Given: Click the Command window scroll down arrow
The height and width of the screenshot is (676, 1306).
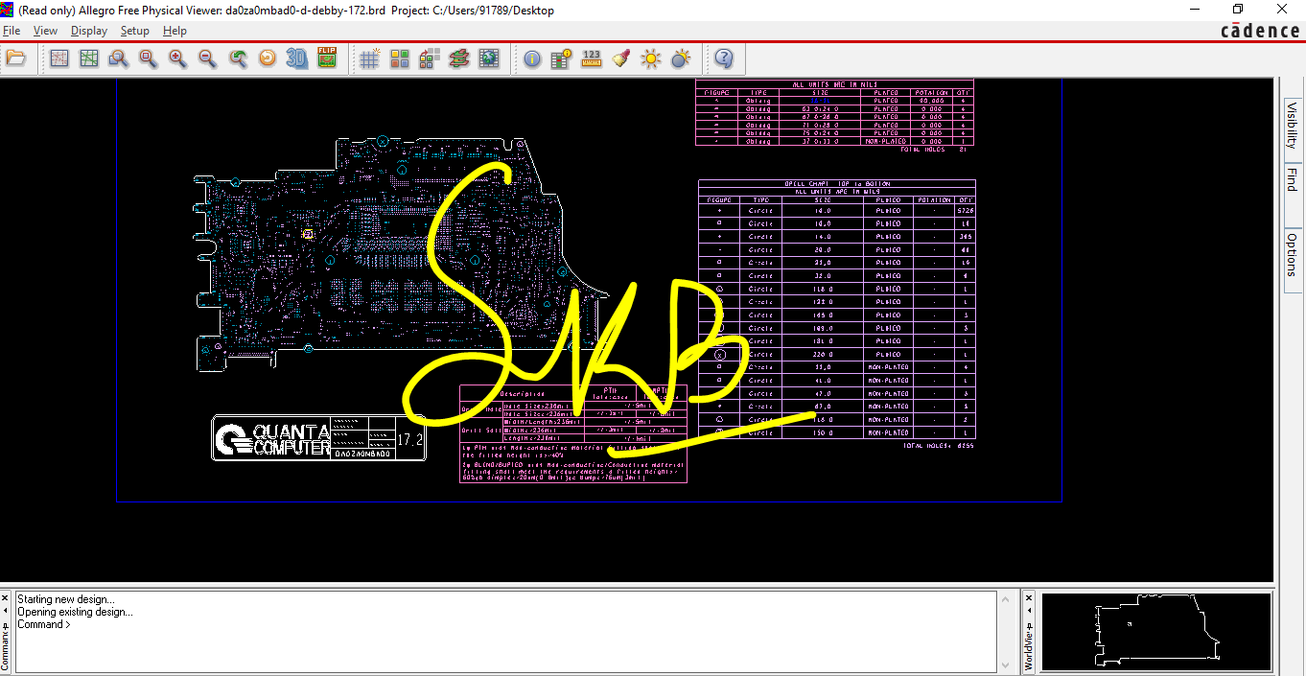Looking at the screenshot, I should (1006, 664).
